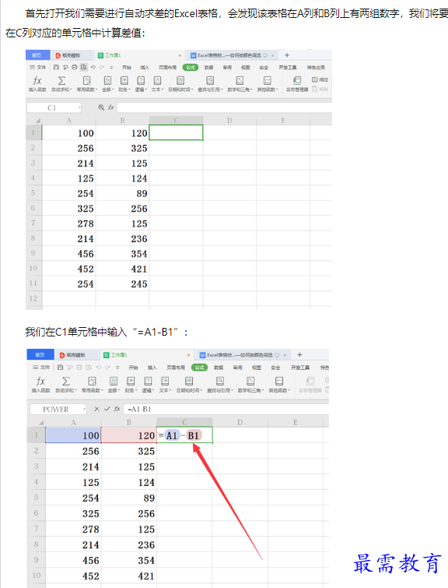Click print preview icon in first spreadsheet screenshot
The width and height of the screenshot is (448, 588).
click(x=83, y=67)
